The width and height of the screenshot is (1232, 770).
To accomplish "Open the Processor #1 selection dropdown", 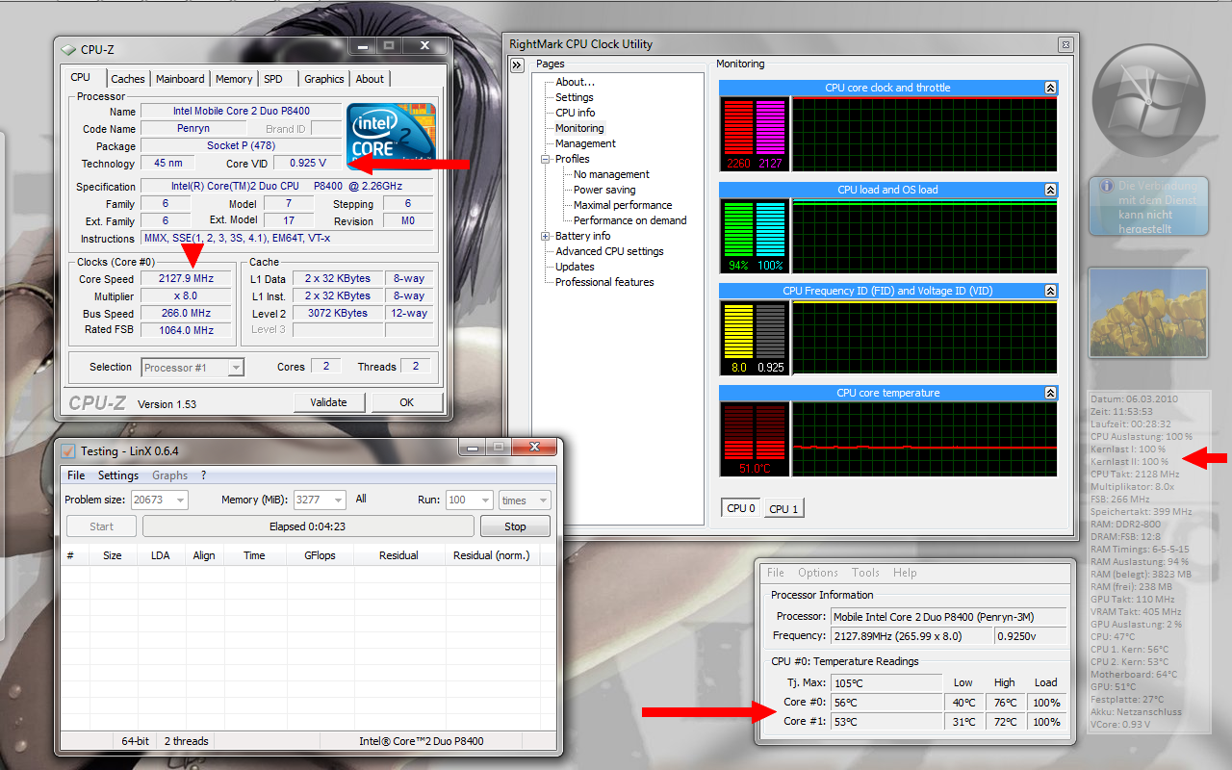I will pyautogui.click(x=235, y=367).
